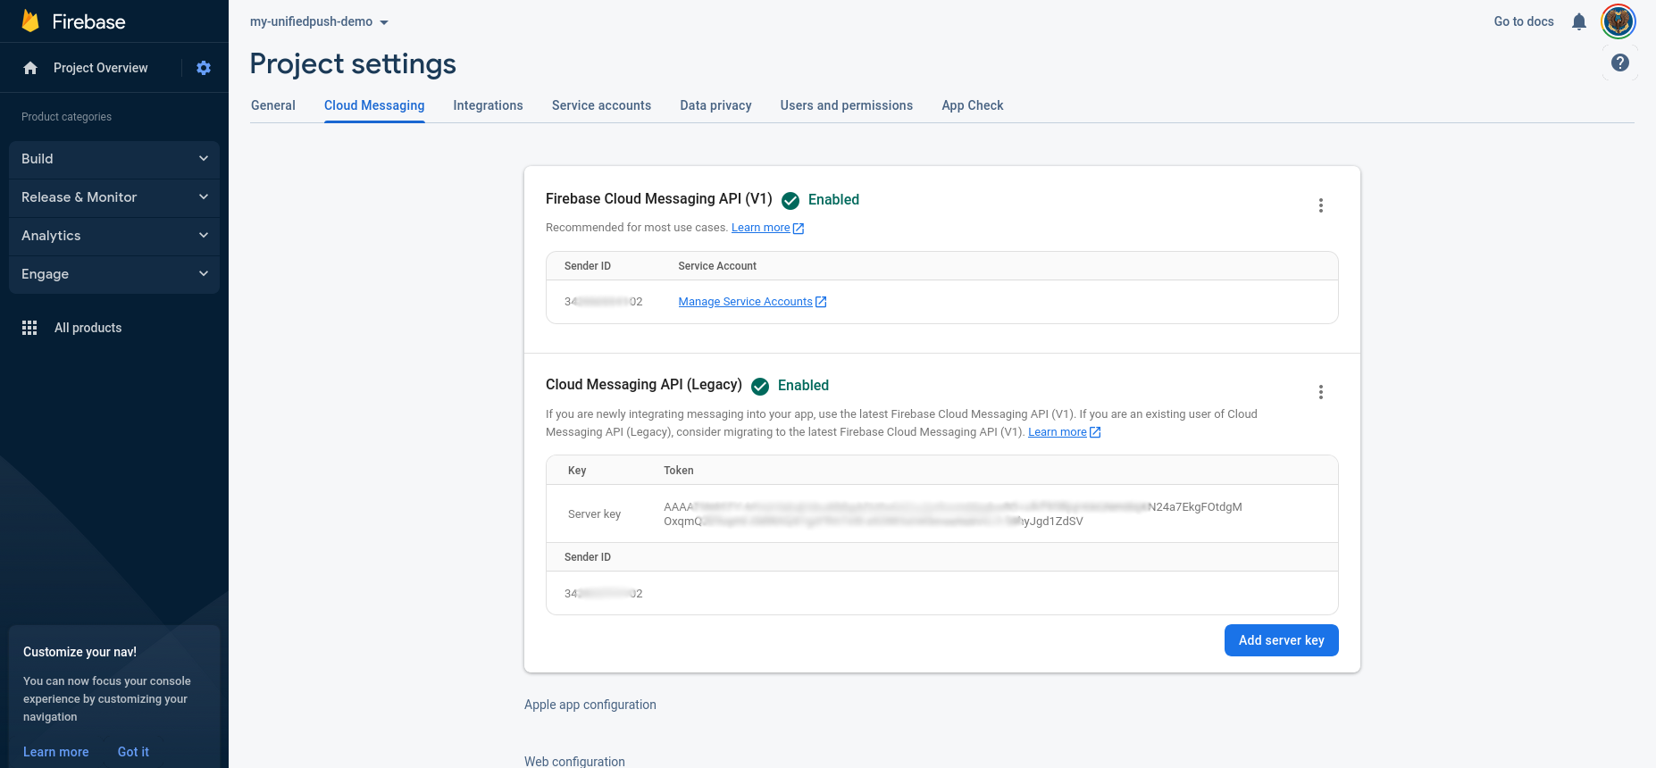Click the Project Overview label
Viewport: 1656px width, 768px height.
(x=101, y=68)
